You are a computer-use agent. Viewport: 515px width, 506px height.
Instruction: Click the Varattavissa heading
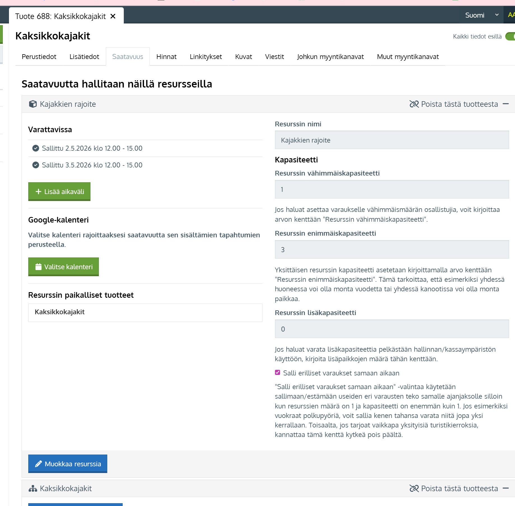coord(50,129)
